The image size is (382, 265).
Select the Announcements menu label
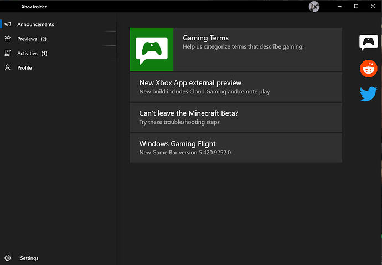pos(35,24)
